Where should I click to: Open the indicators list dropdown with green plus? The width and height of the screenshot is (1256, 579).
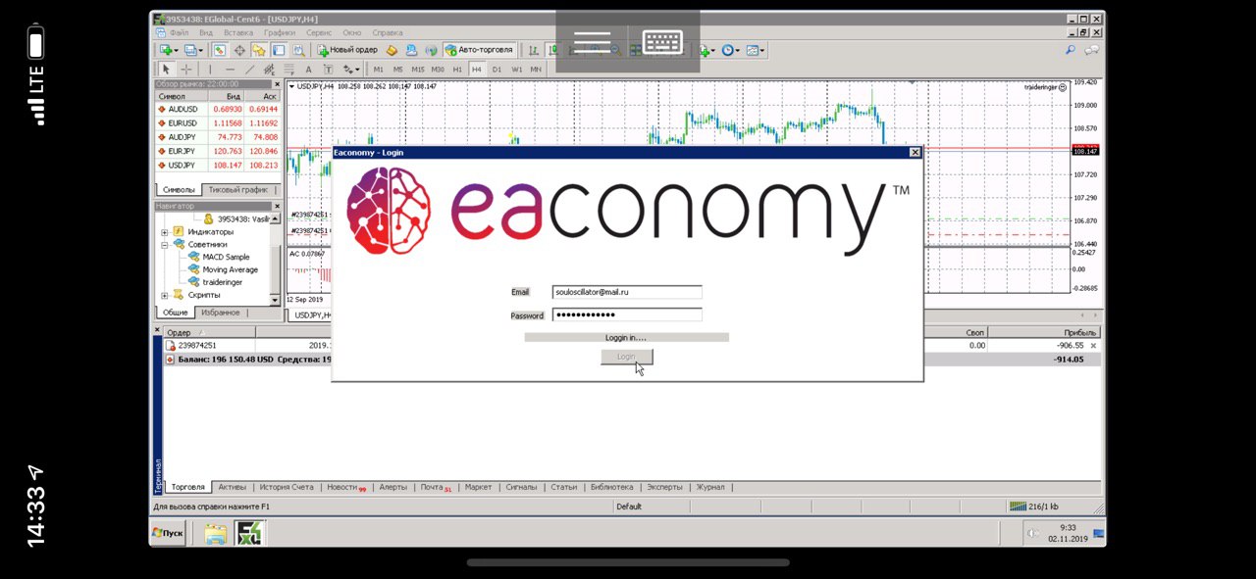[x=707, y=50]
